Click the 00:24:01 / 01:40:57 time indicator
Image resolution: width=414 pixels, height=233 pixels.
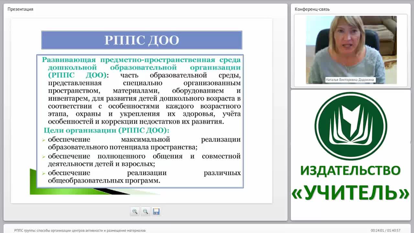(x=386, y=230)
